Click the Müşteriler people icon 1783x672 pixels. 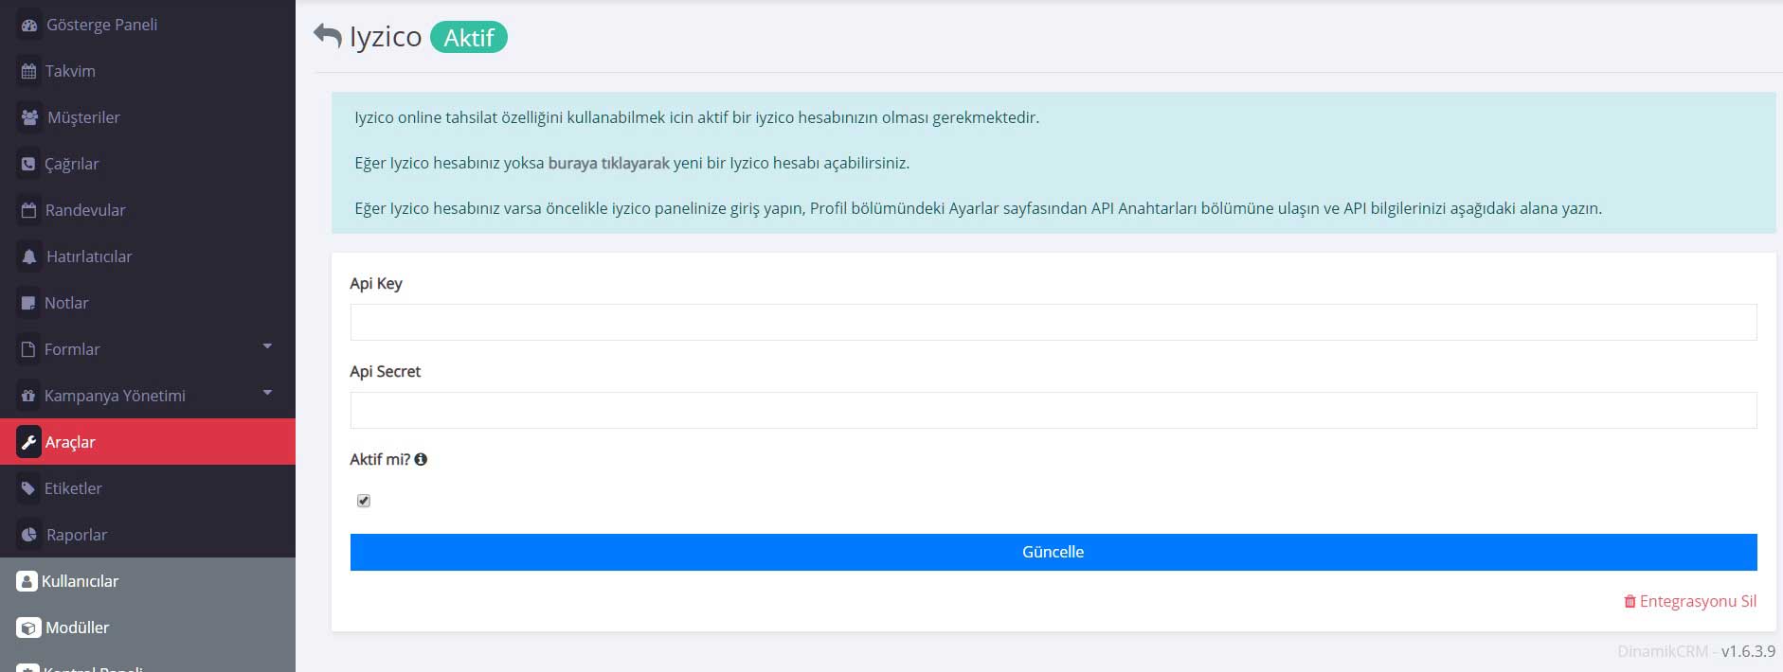[x=29, y=117]
